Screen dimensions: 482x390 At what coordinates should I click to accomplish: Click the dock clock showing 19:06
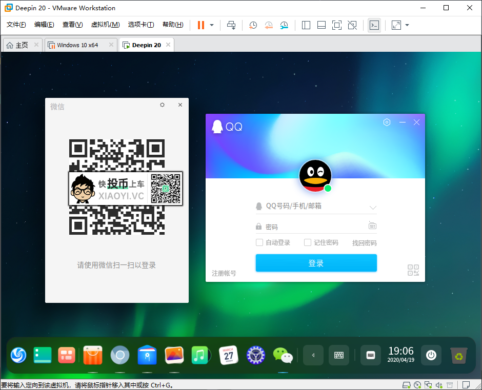point(401,355)
